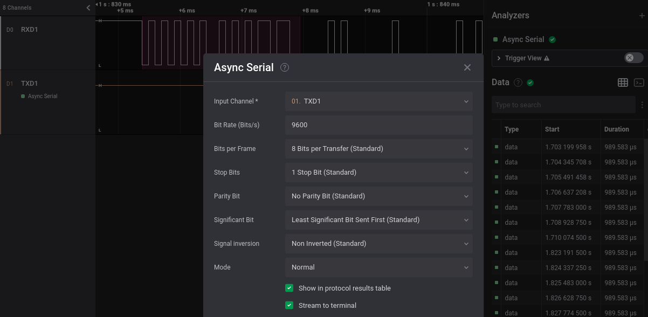Click the Bit Rate input field

click(x=378, y=125)
